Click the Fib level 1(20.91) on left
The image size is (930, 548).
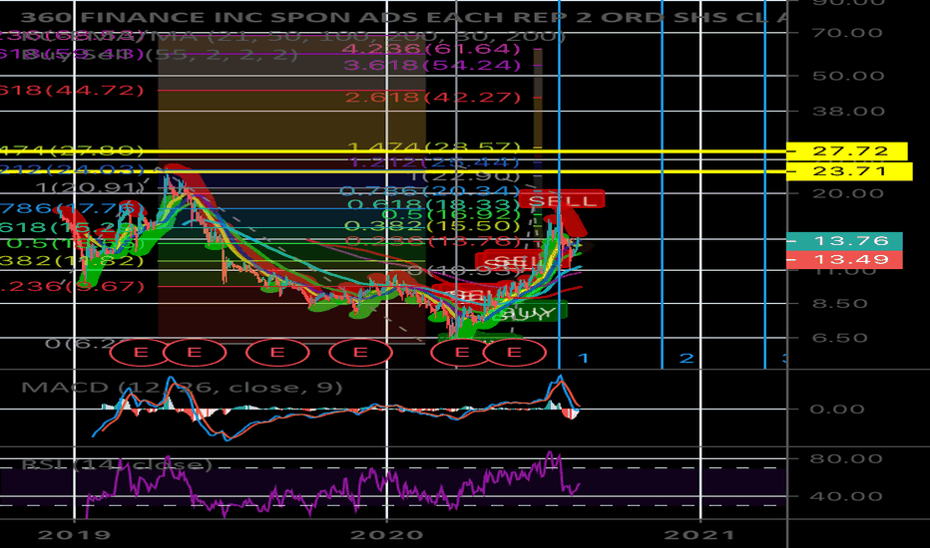point(90,187)
